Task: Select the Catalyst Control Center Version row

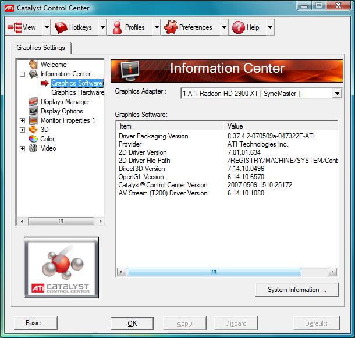Action: (227, 185)
